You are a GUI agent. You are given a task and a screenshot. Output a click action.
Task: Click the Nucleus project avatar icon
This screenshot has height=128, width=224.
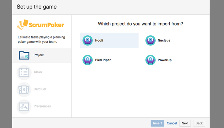coord(150,41)
